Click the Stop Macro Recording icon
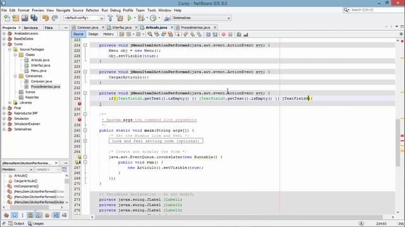Image resolution: width=405 pixels, height=227 pixels. (230, 34)
